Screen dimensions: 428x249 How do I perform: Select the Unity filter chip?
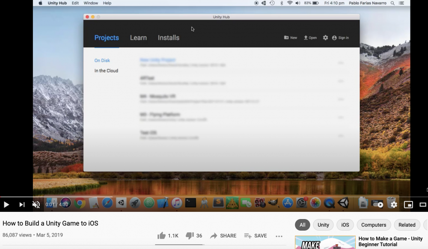click(x=323, y=225)
